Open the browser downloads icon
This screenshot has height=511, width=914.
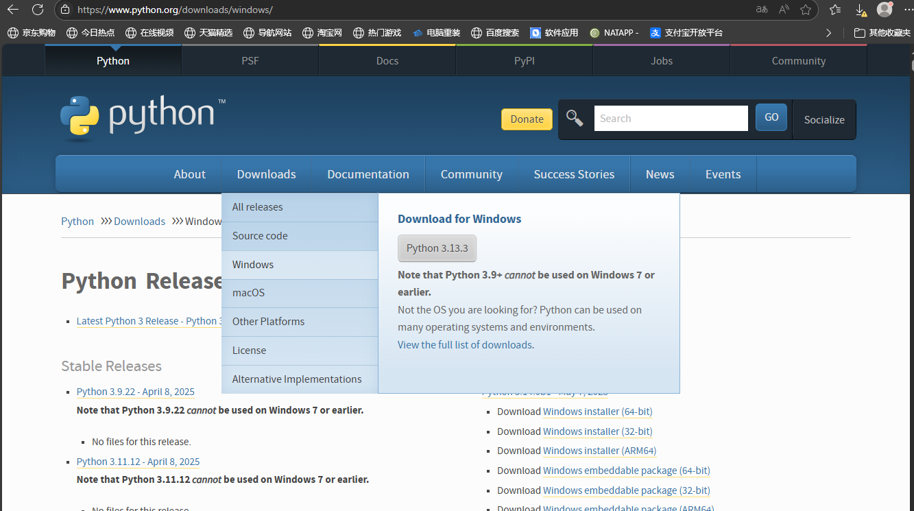tap(861, 10)
